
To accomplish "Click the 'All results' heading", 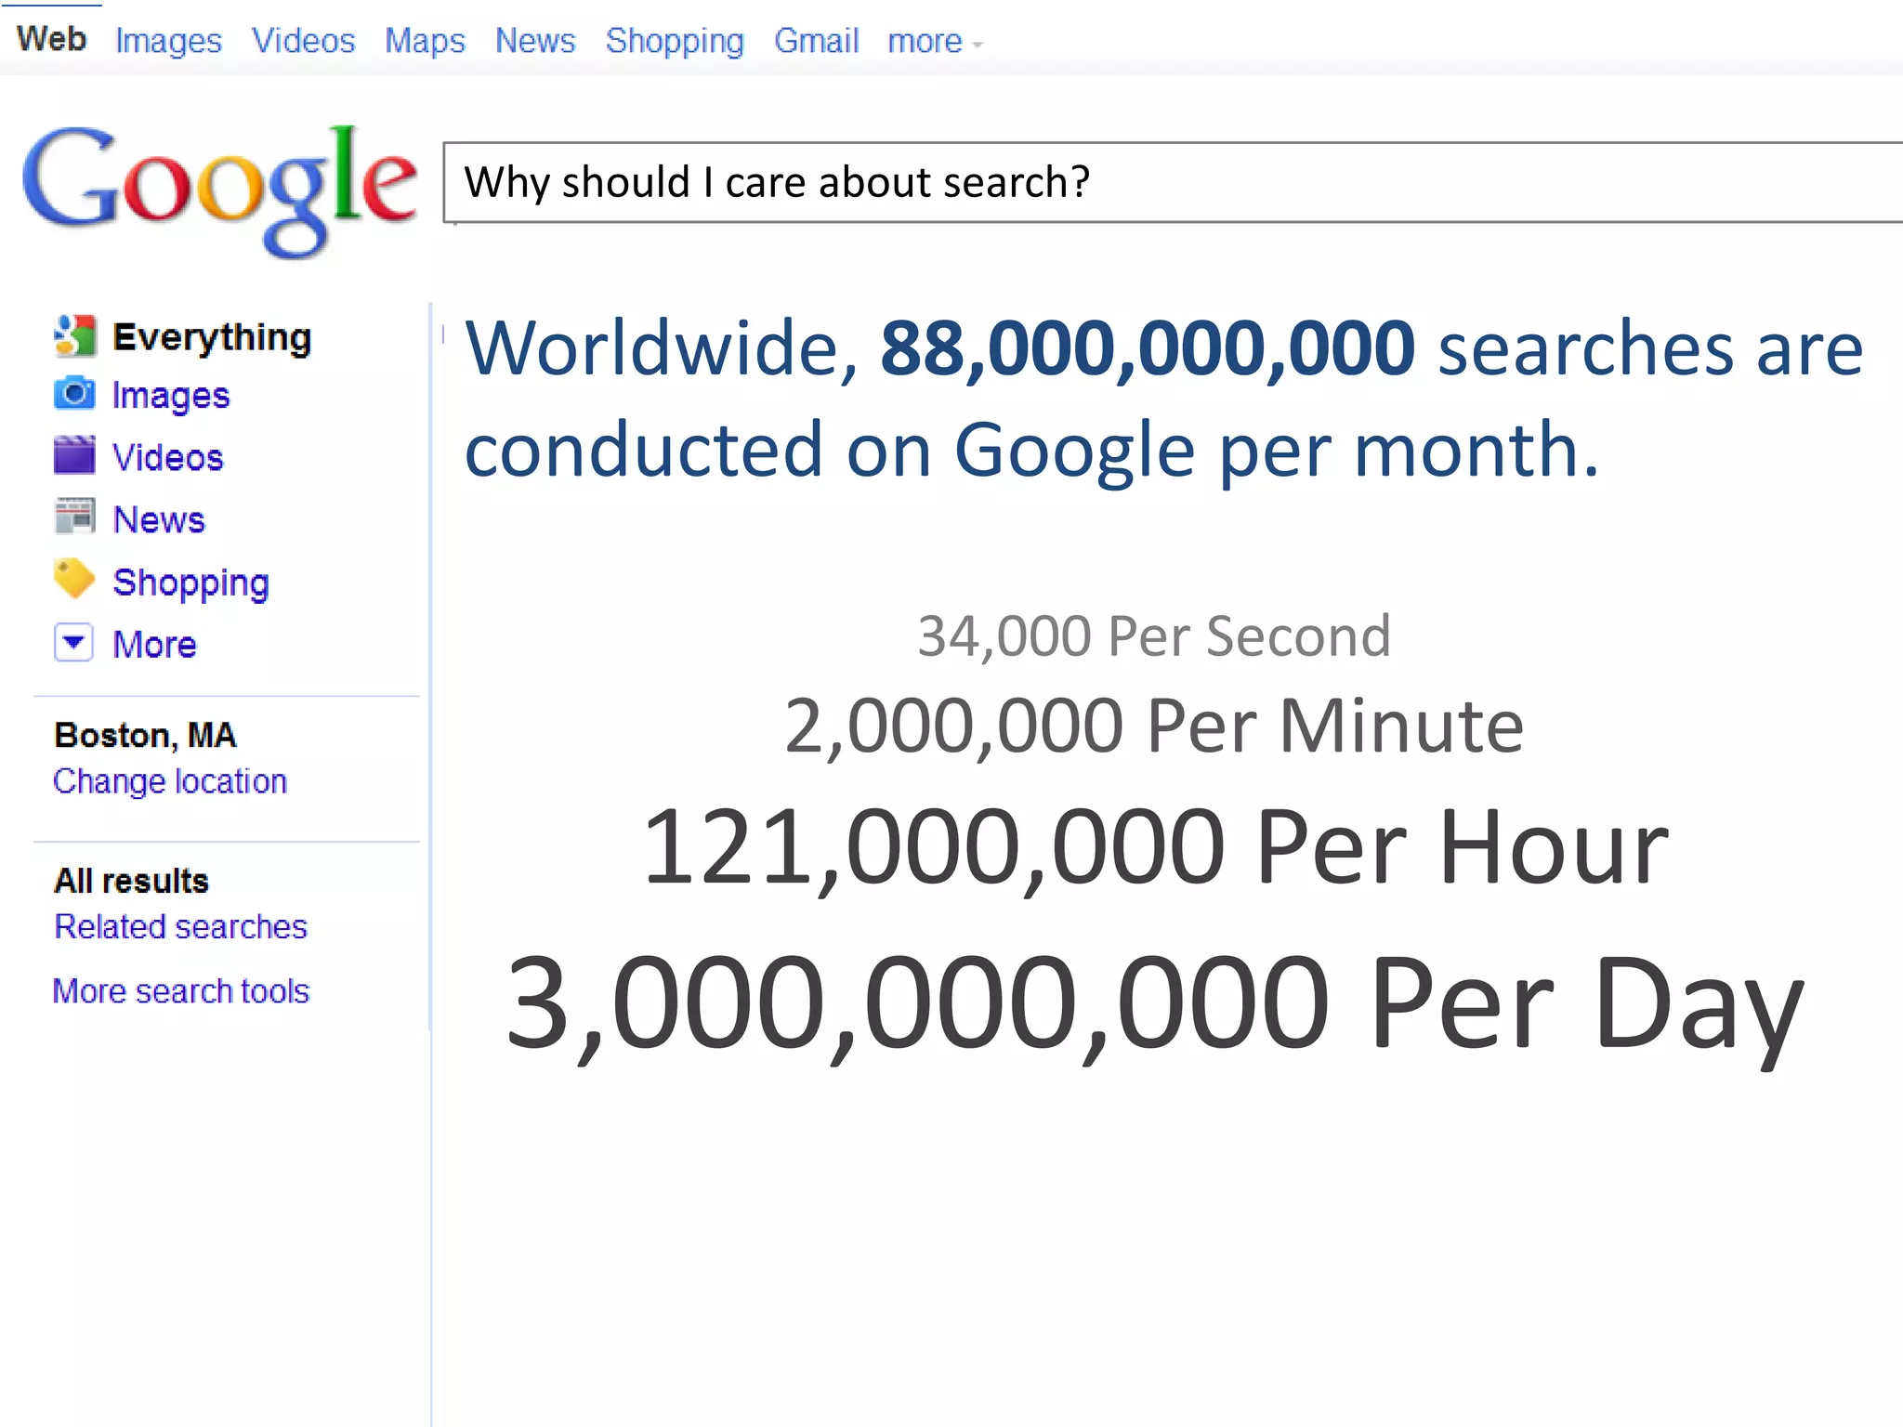I will (131, 881).
